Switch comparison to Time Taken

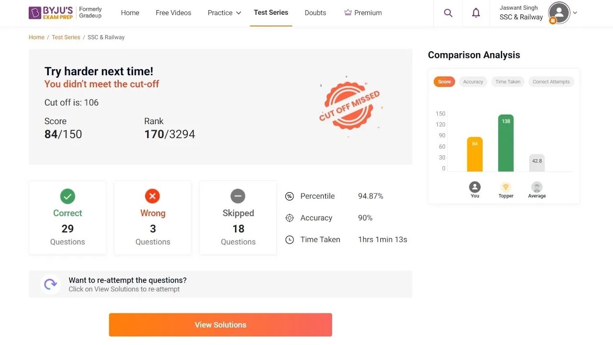[508, 82]
